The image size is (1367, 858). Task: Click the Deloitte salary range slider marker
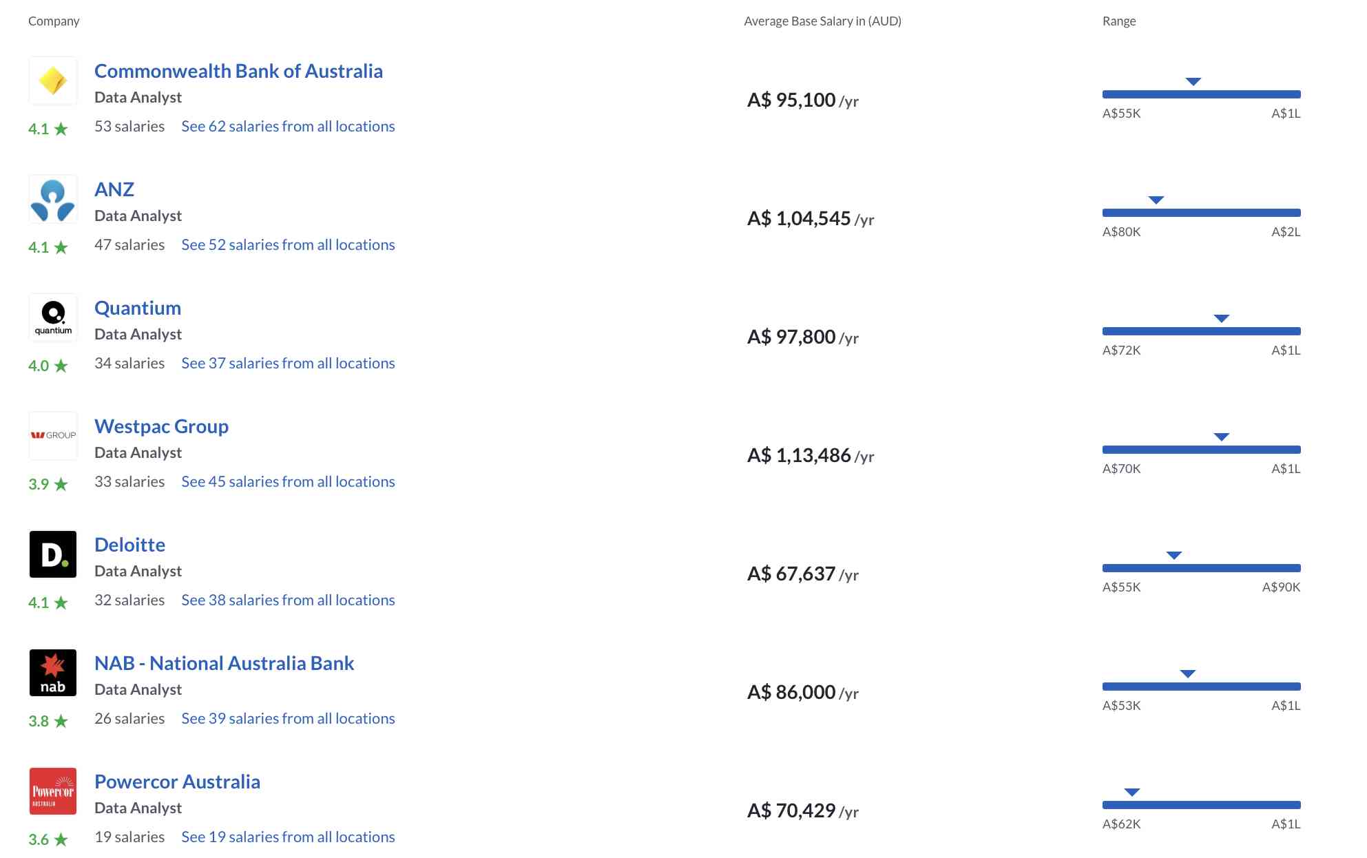1172,554
